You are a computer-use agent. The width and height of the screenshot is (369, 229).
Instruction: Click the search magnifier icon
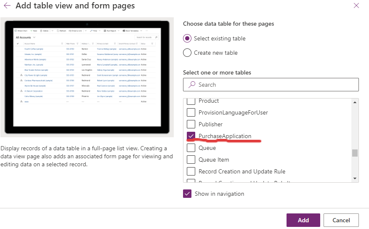pos(191,85)
